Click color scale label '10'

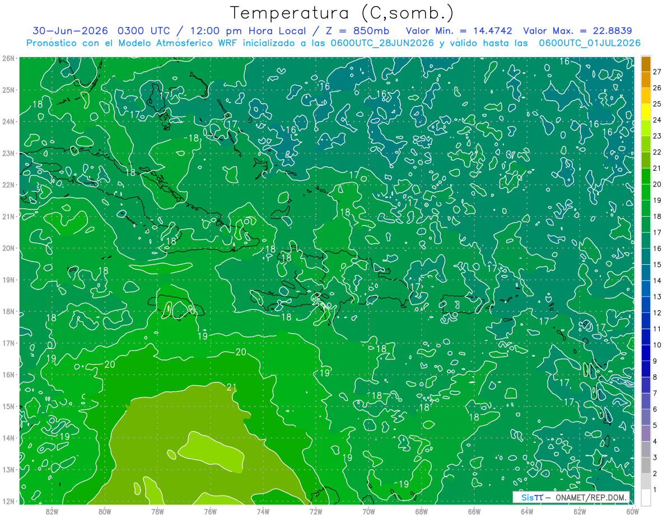click(657, 345)
